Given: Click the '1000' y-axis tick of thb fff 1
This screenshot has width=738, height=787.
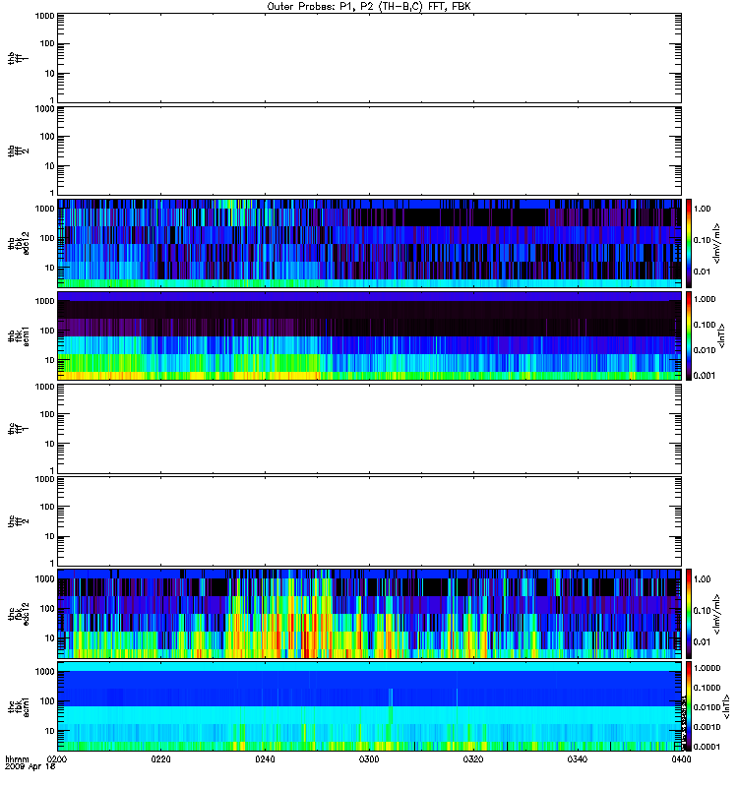Looking at the screenshot, I should click(44, 16).
